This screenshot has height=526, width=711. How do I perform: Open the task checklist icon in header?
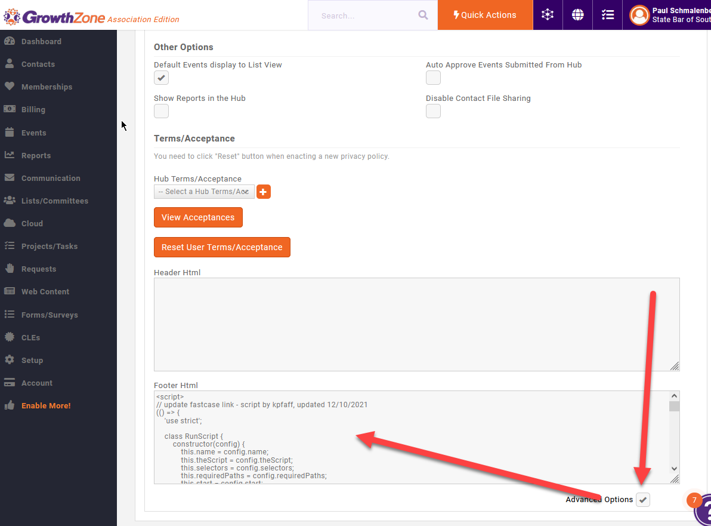(607, 15)
